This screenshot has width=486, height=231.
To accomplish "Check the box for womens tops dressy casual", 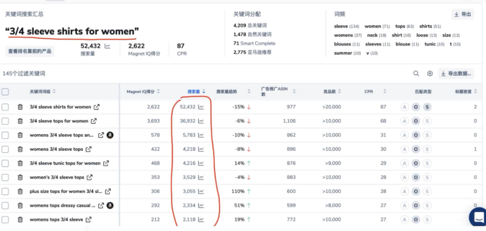I will pyautogui.click(x=5, y=205).
